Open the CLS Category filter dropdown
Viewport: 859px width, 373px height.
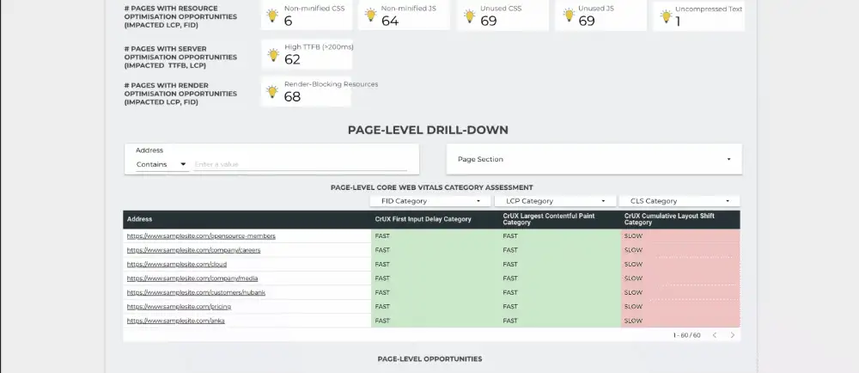point(679,201)
